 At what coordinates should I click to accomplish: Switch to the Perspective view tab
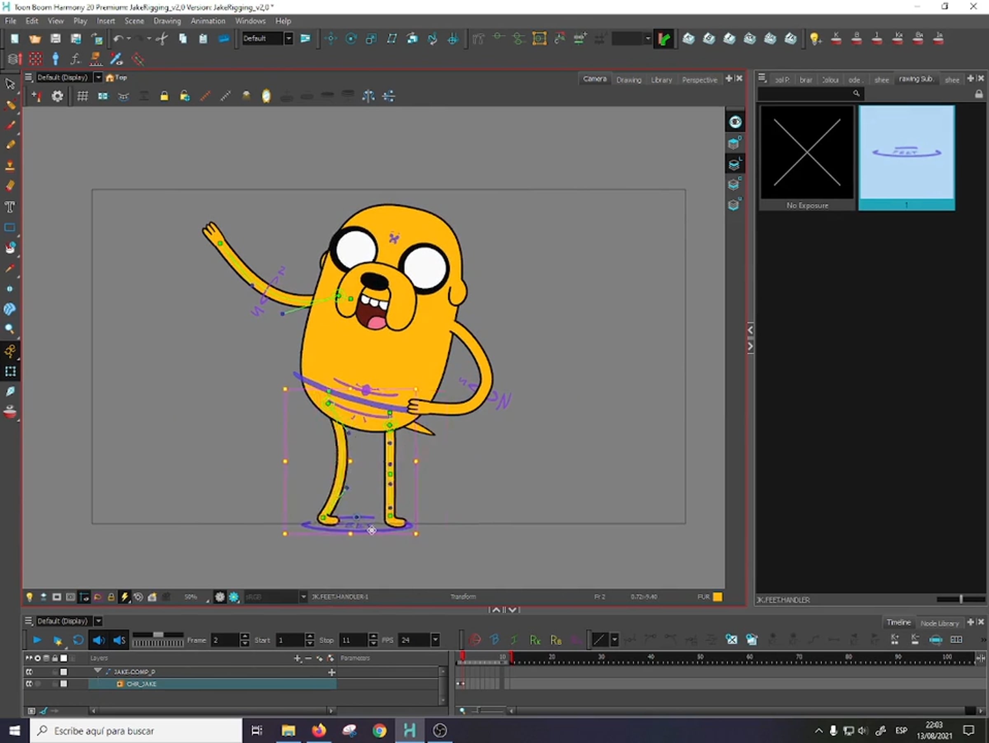(x=699, y=80)
